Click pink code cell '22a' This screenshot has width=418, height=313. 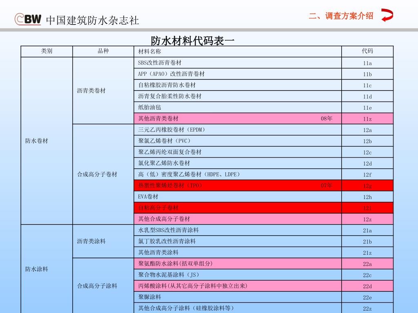[367, 264]
